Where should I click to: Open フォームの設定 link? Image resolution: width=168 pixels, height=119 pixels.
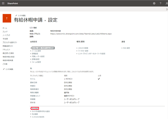click(x=36, y=62)
